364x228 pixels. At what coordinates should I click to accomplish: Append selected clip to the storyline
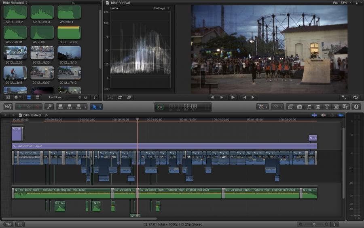click(78, 107)
